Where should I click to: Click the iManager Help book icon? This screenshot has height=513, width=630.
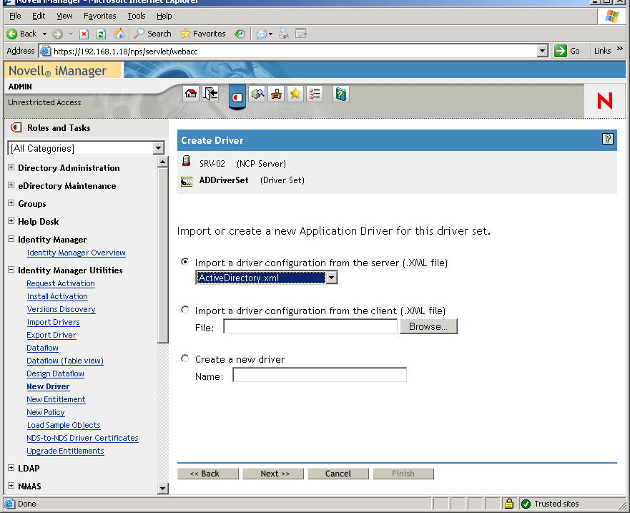click(340, 94)
